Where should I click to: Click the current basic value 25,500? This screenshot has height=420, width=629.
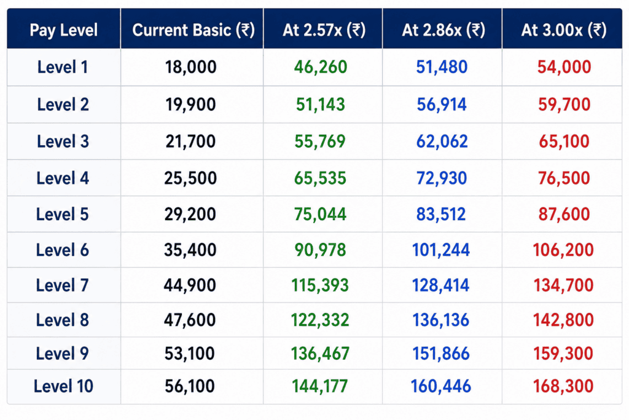(x=190, y=178)
